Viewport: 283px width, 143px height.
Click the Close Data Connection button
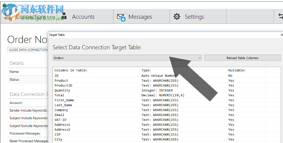(x=28, y=50)
